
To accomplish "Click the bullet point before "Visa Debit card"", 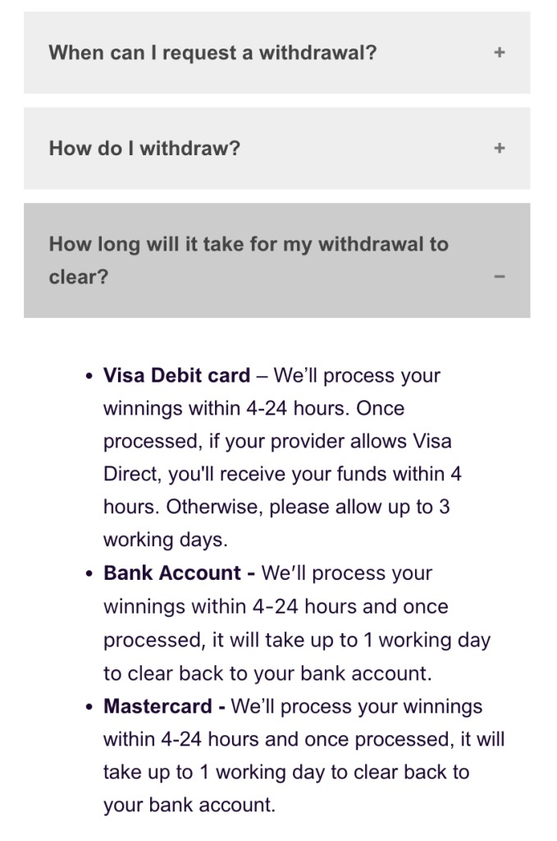I will point(89,376).
